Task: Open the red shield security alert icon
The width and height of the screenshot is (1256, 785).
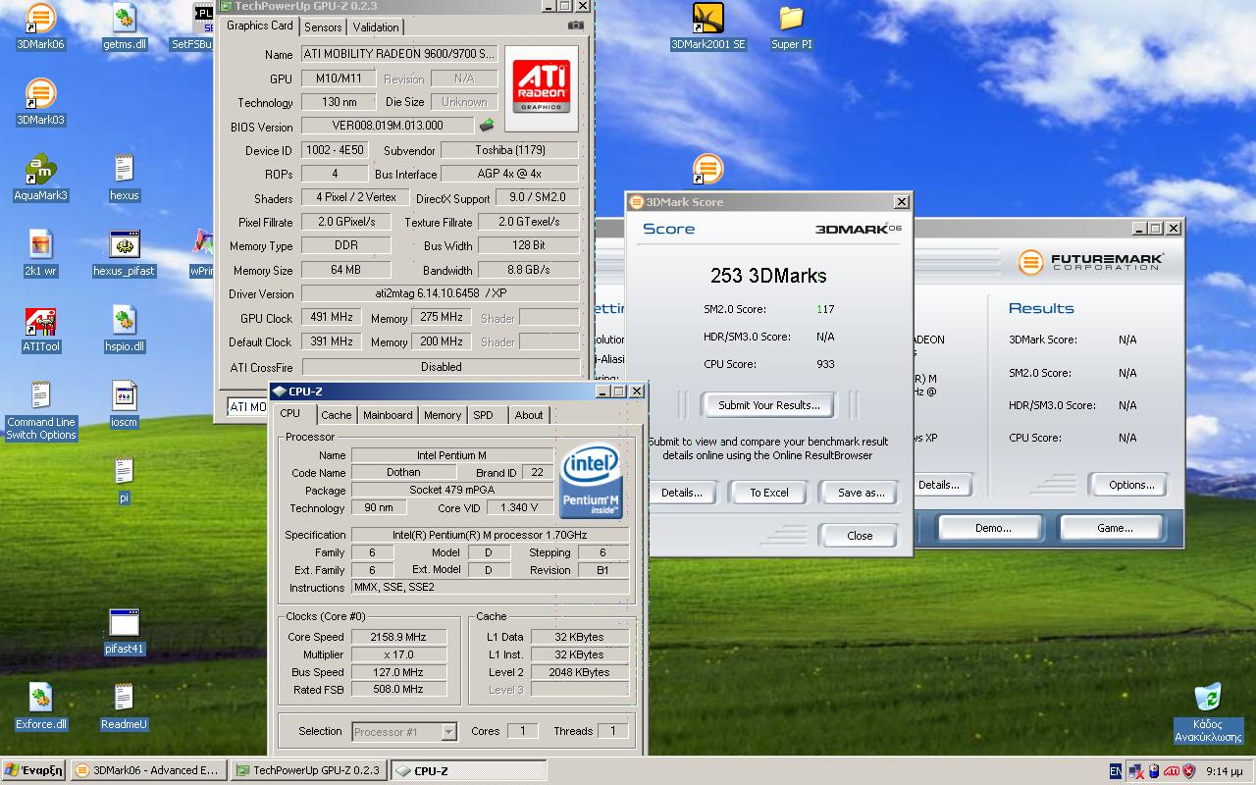Action: [1188, 771]
